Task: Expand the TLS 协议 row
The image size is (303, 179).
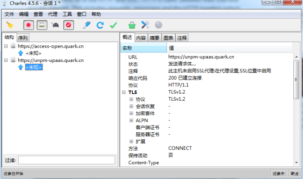Action: tap(131, 99)
